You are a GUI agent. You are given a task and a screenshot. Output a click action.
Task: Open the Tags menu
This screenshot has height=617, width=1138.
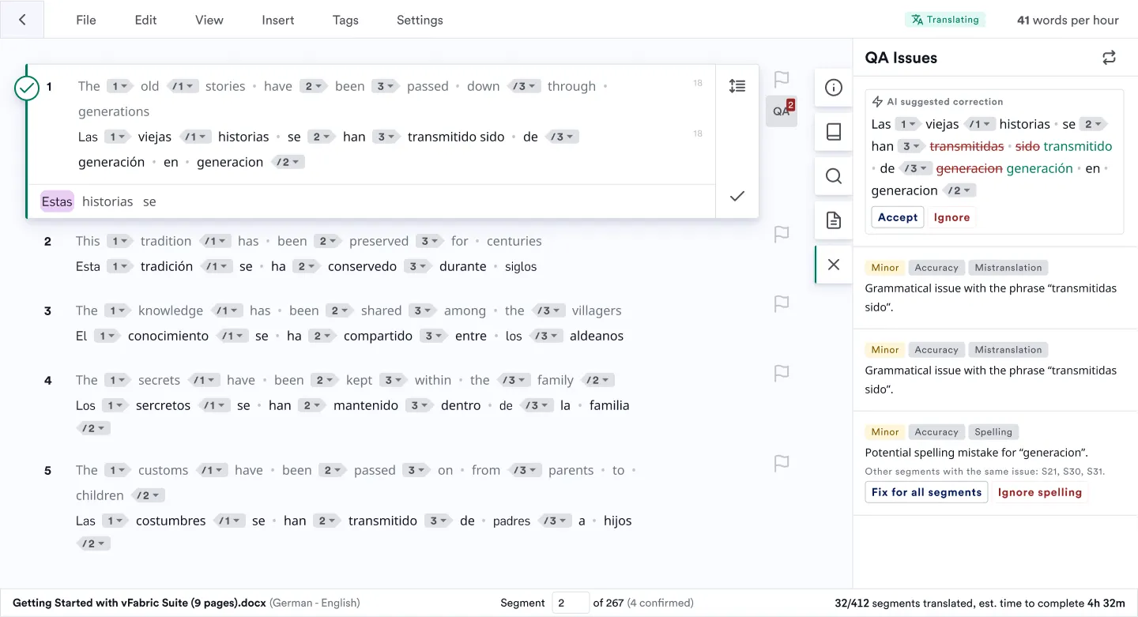(345, 20)
